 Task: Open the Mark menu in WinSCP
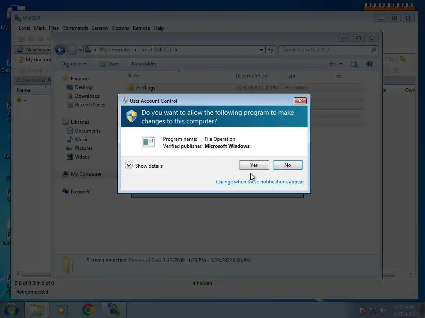[x=39, y=28]
